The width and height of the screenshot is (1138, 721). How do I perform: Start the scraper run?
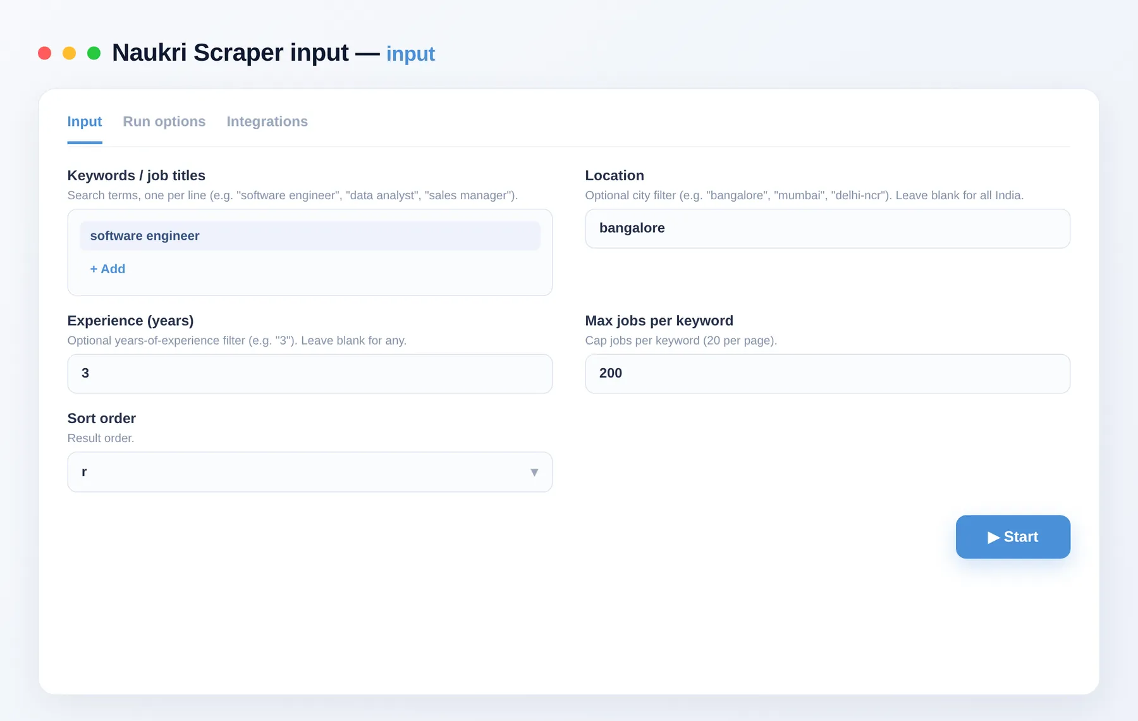tap(1013, 537)
